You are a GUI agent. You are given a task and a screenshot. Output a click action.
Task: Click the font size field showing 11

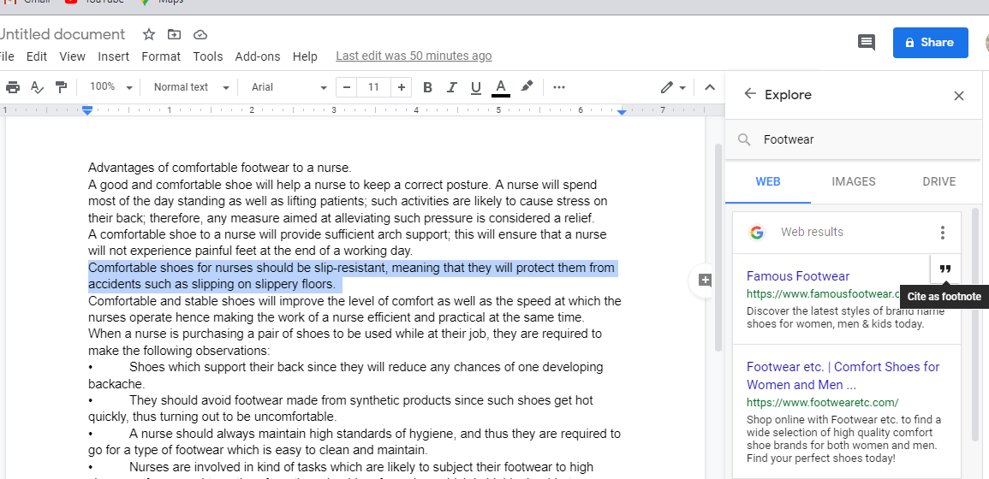[x=373, y=87]
